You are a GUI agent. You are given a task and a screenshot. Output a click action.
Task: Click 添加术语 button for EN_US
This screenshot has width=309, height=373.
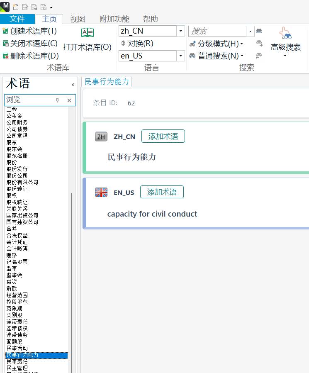pos(162,192)
